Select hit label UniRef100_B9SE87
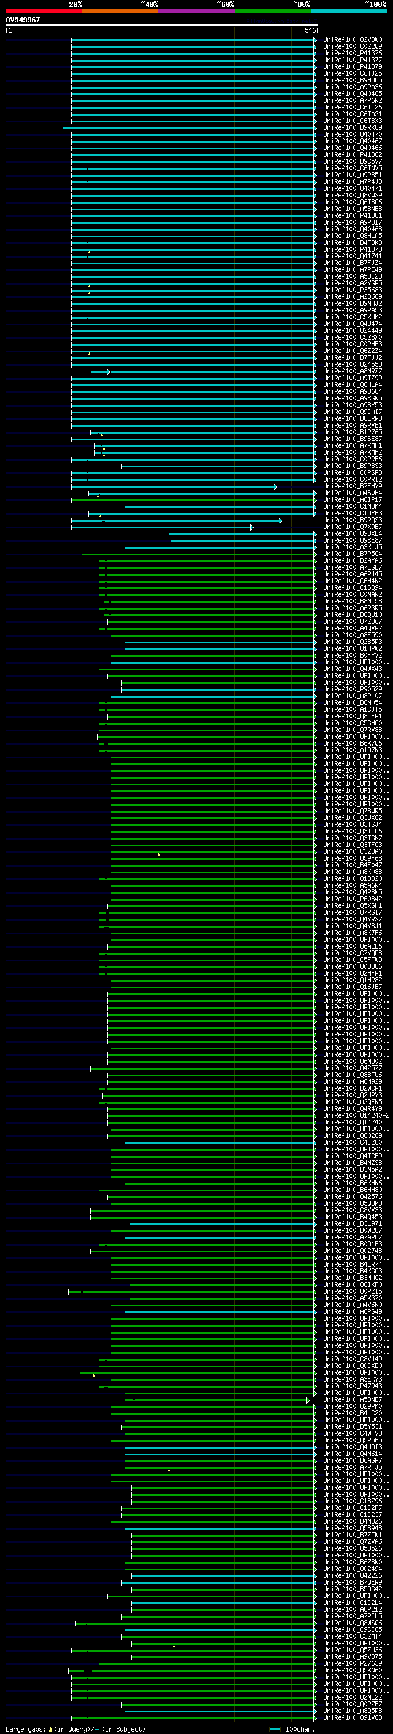 click(352, 439)
